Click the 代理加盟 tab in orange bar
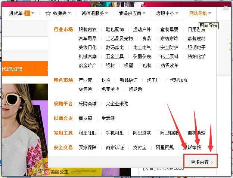 click(x=12, y=69)
